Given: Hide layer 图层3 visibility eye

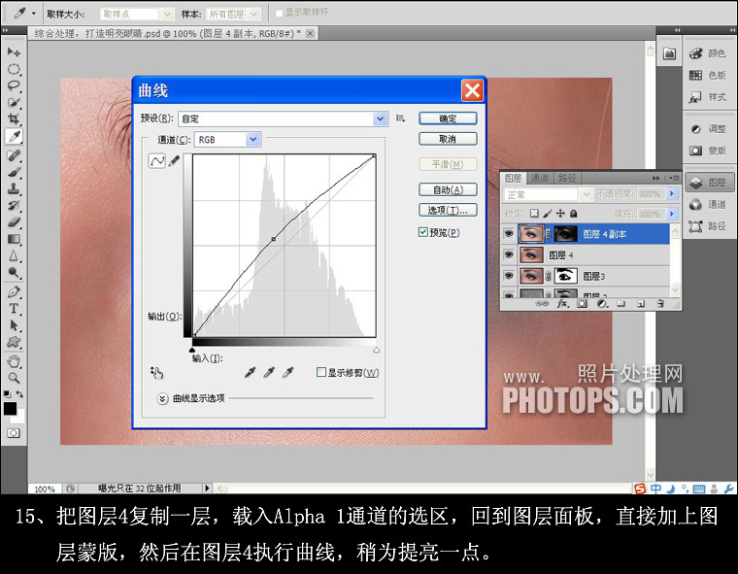Looking at the screenshot, I should point(508,276).
